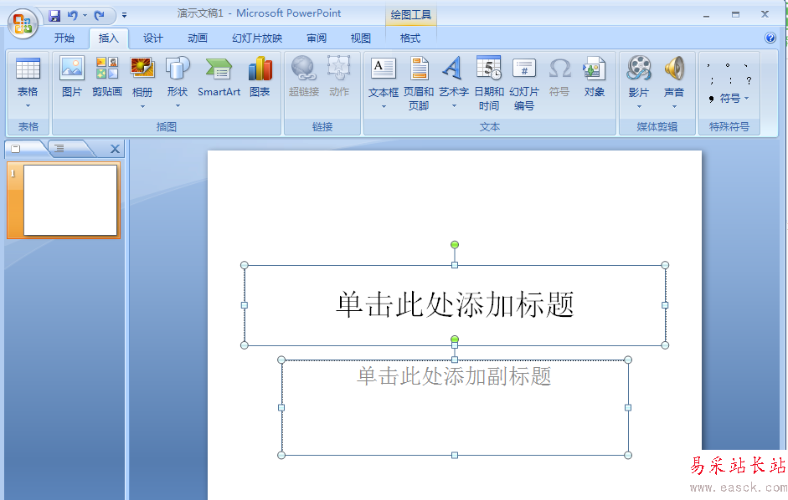Open the 形状 shapes gallery
This screenshot has height=500, width=788.
(x=178, y=76)
